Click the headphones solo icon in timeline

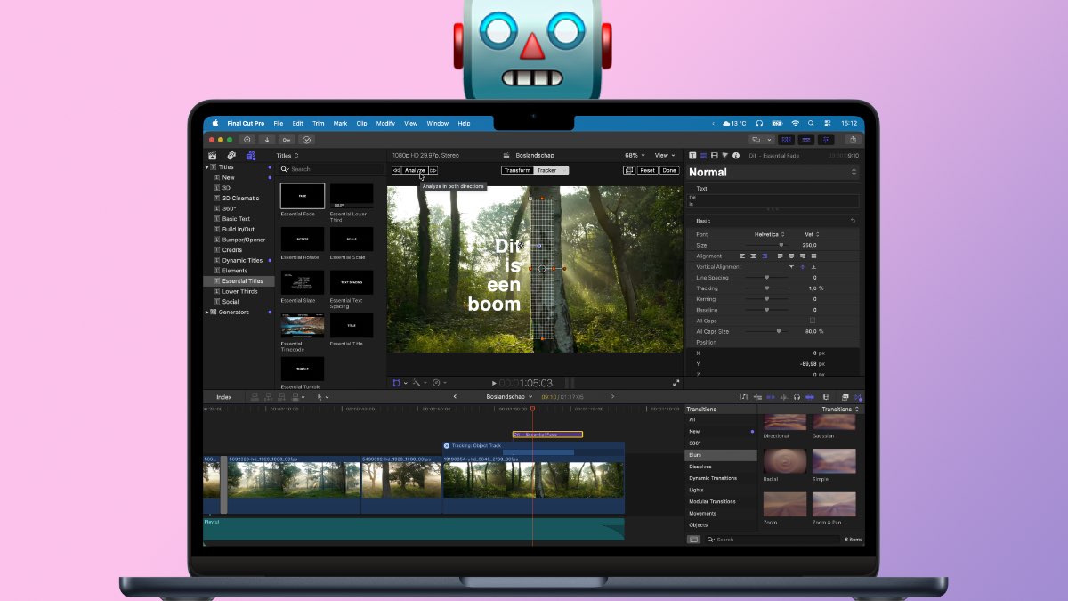click(797, 397)
